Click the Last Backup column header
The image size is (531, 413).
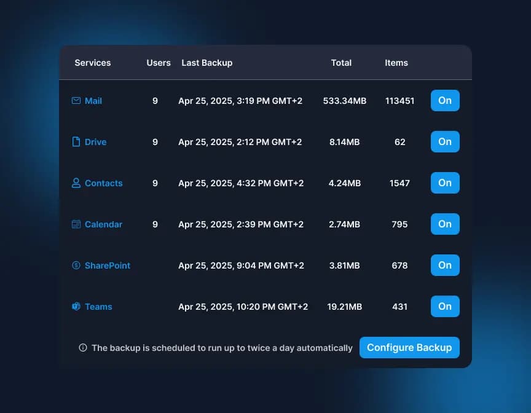coord(206,62)
